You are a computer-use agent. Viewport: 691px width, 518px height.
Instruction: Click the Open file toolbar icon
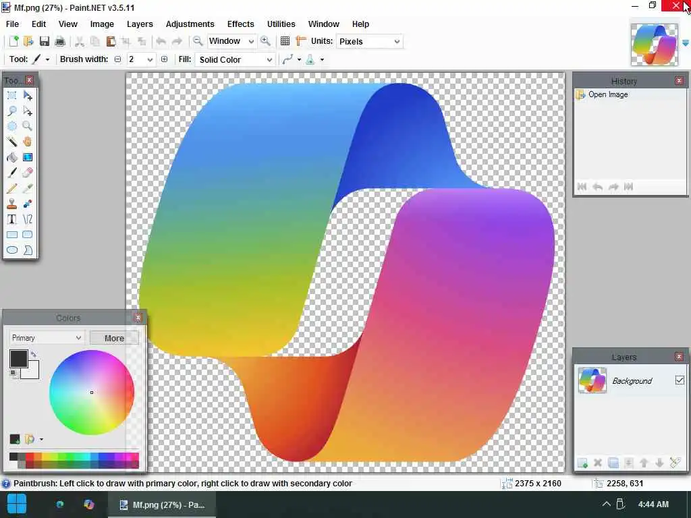click(x=28, y=41)
